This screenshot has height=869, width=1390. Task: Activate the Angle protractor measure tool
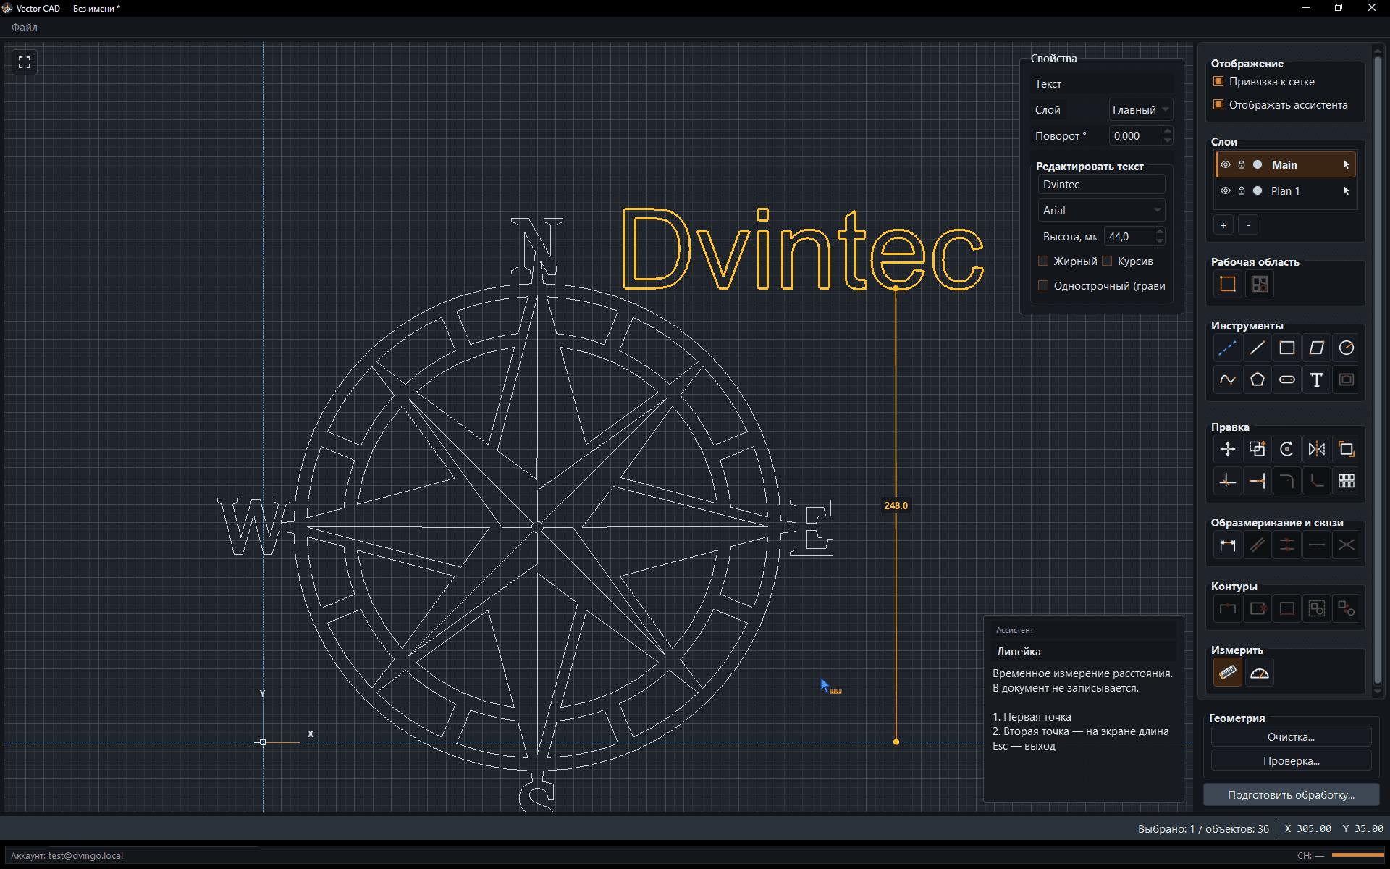(1260, 673)
